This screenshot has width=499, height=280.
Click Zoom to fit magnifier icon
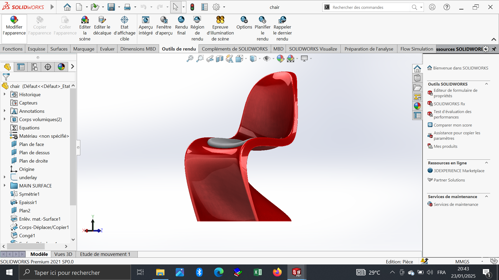[190, 59]
